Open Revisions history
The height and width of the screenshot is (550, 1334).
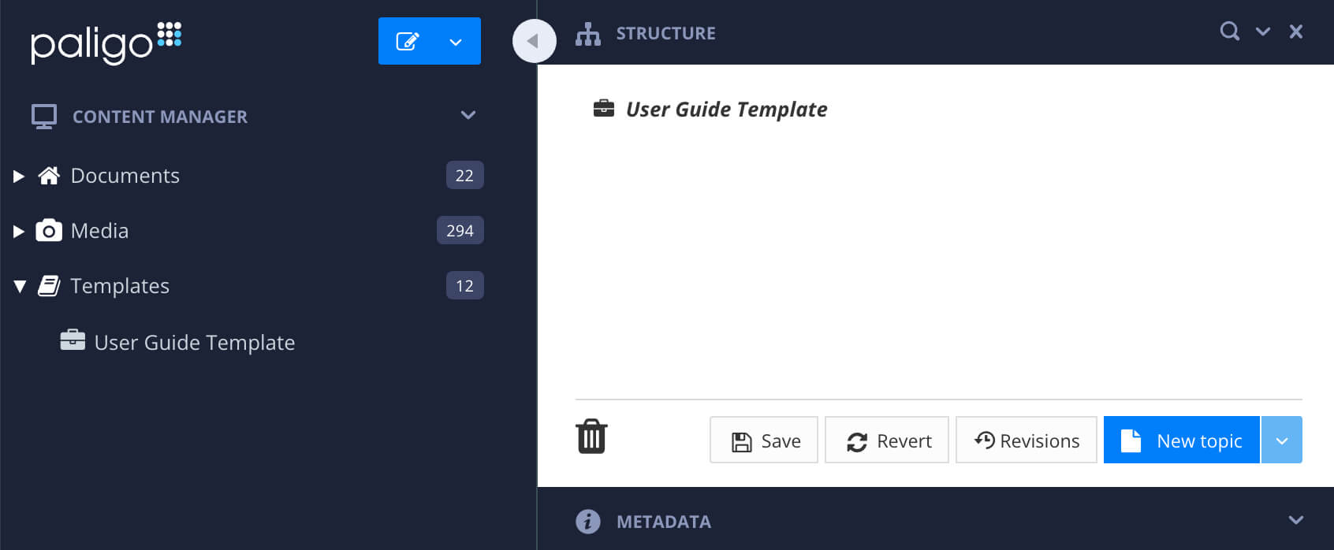click(x=1027, y=440)
